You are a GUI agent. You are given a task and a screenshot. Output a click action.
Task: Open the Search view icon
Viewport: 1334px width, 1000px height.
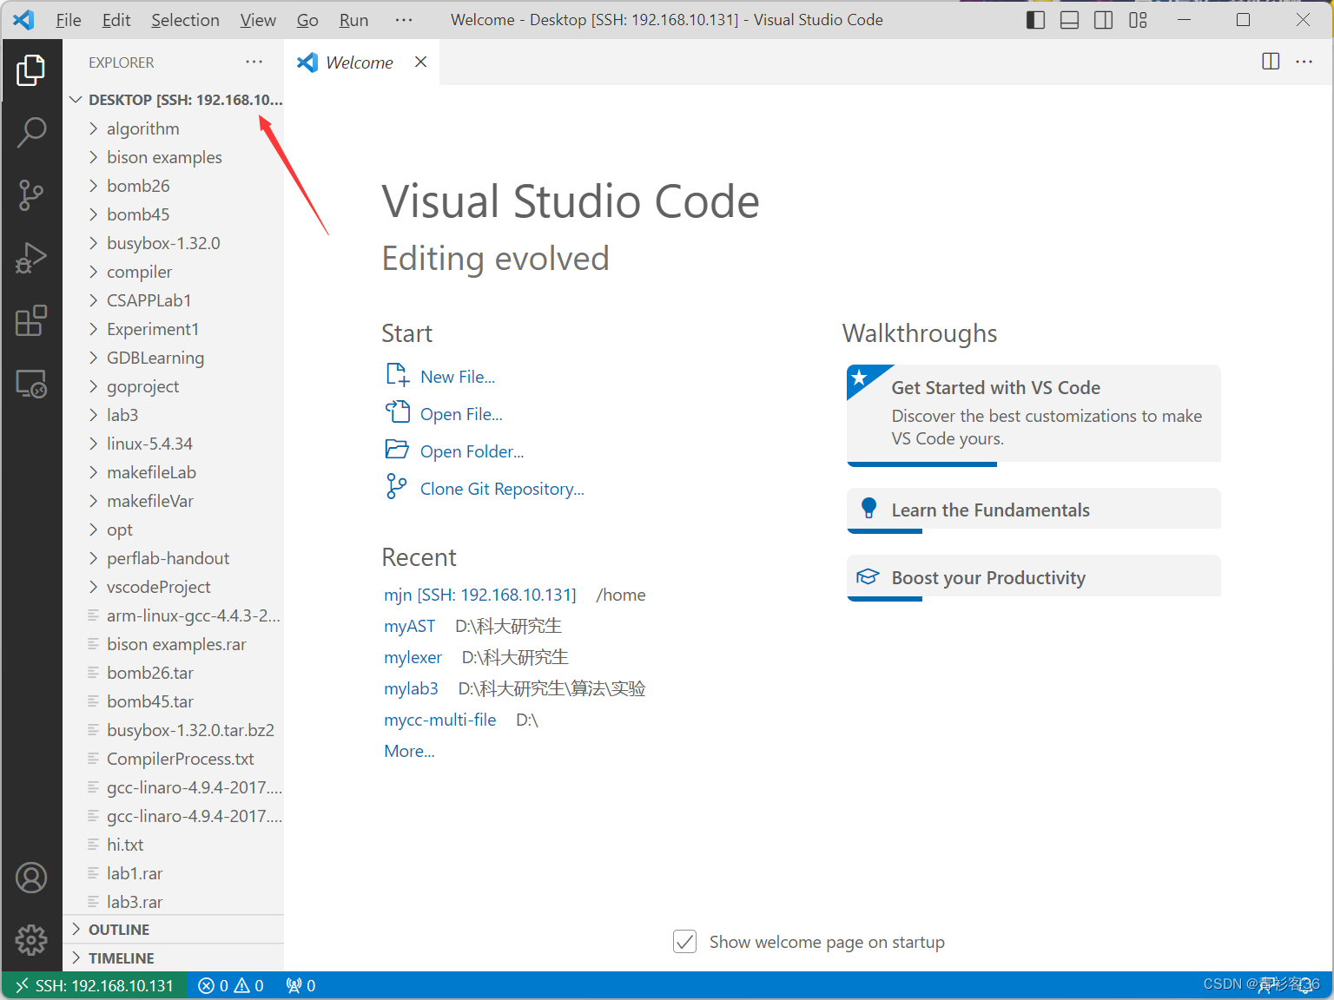pyautogui.click(x=31, y=133)
